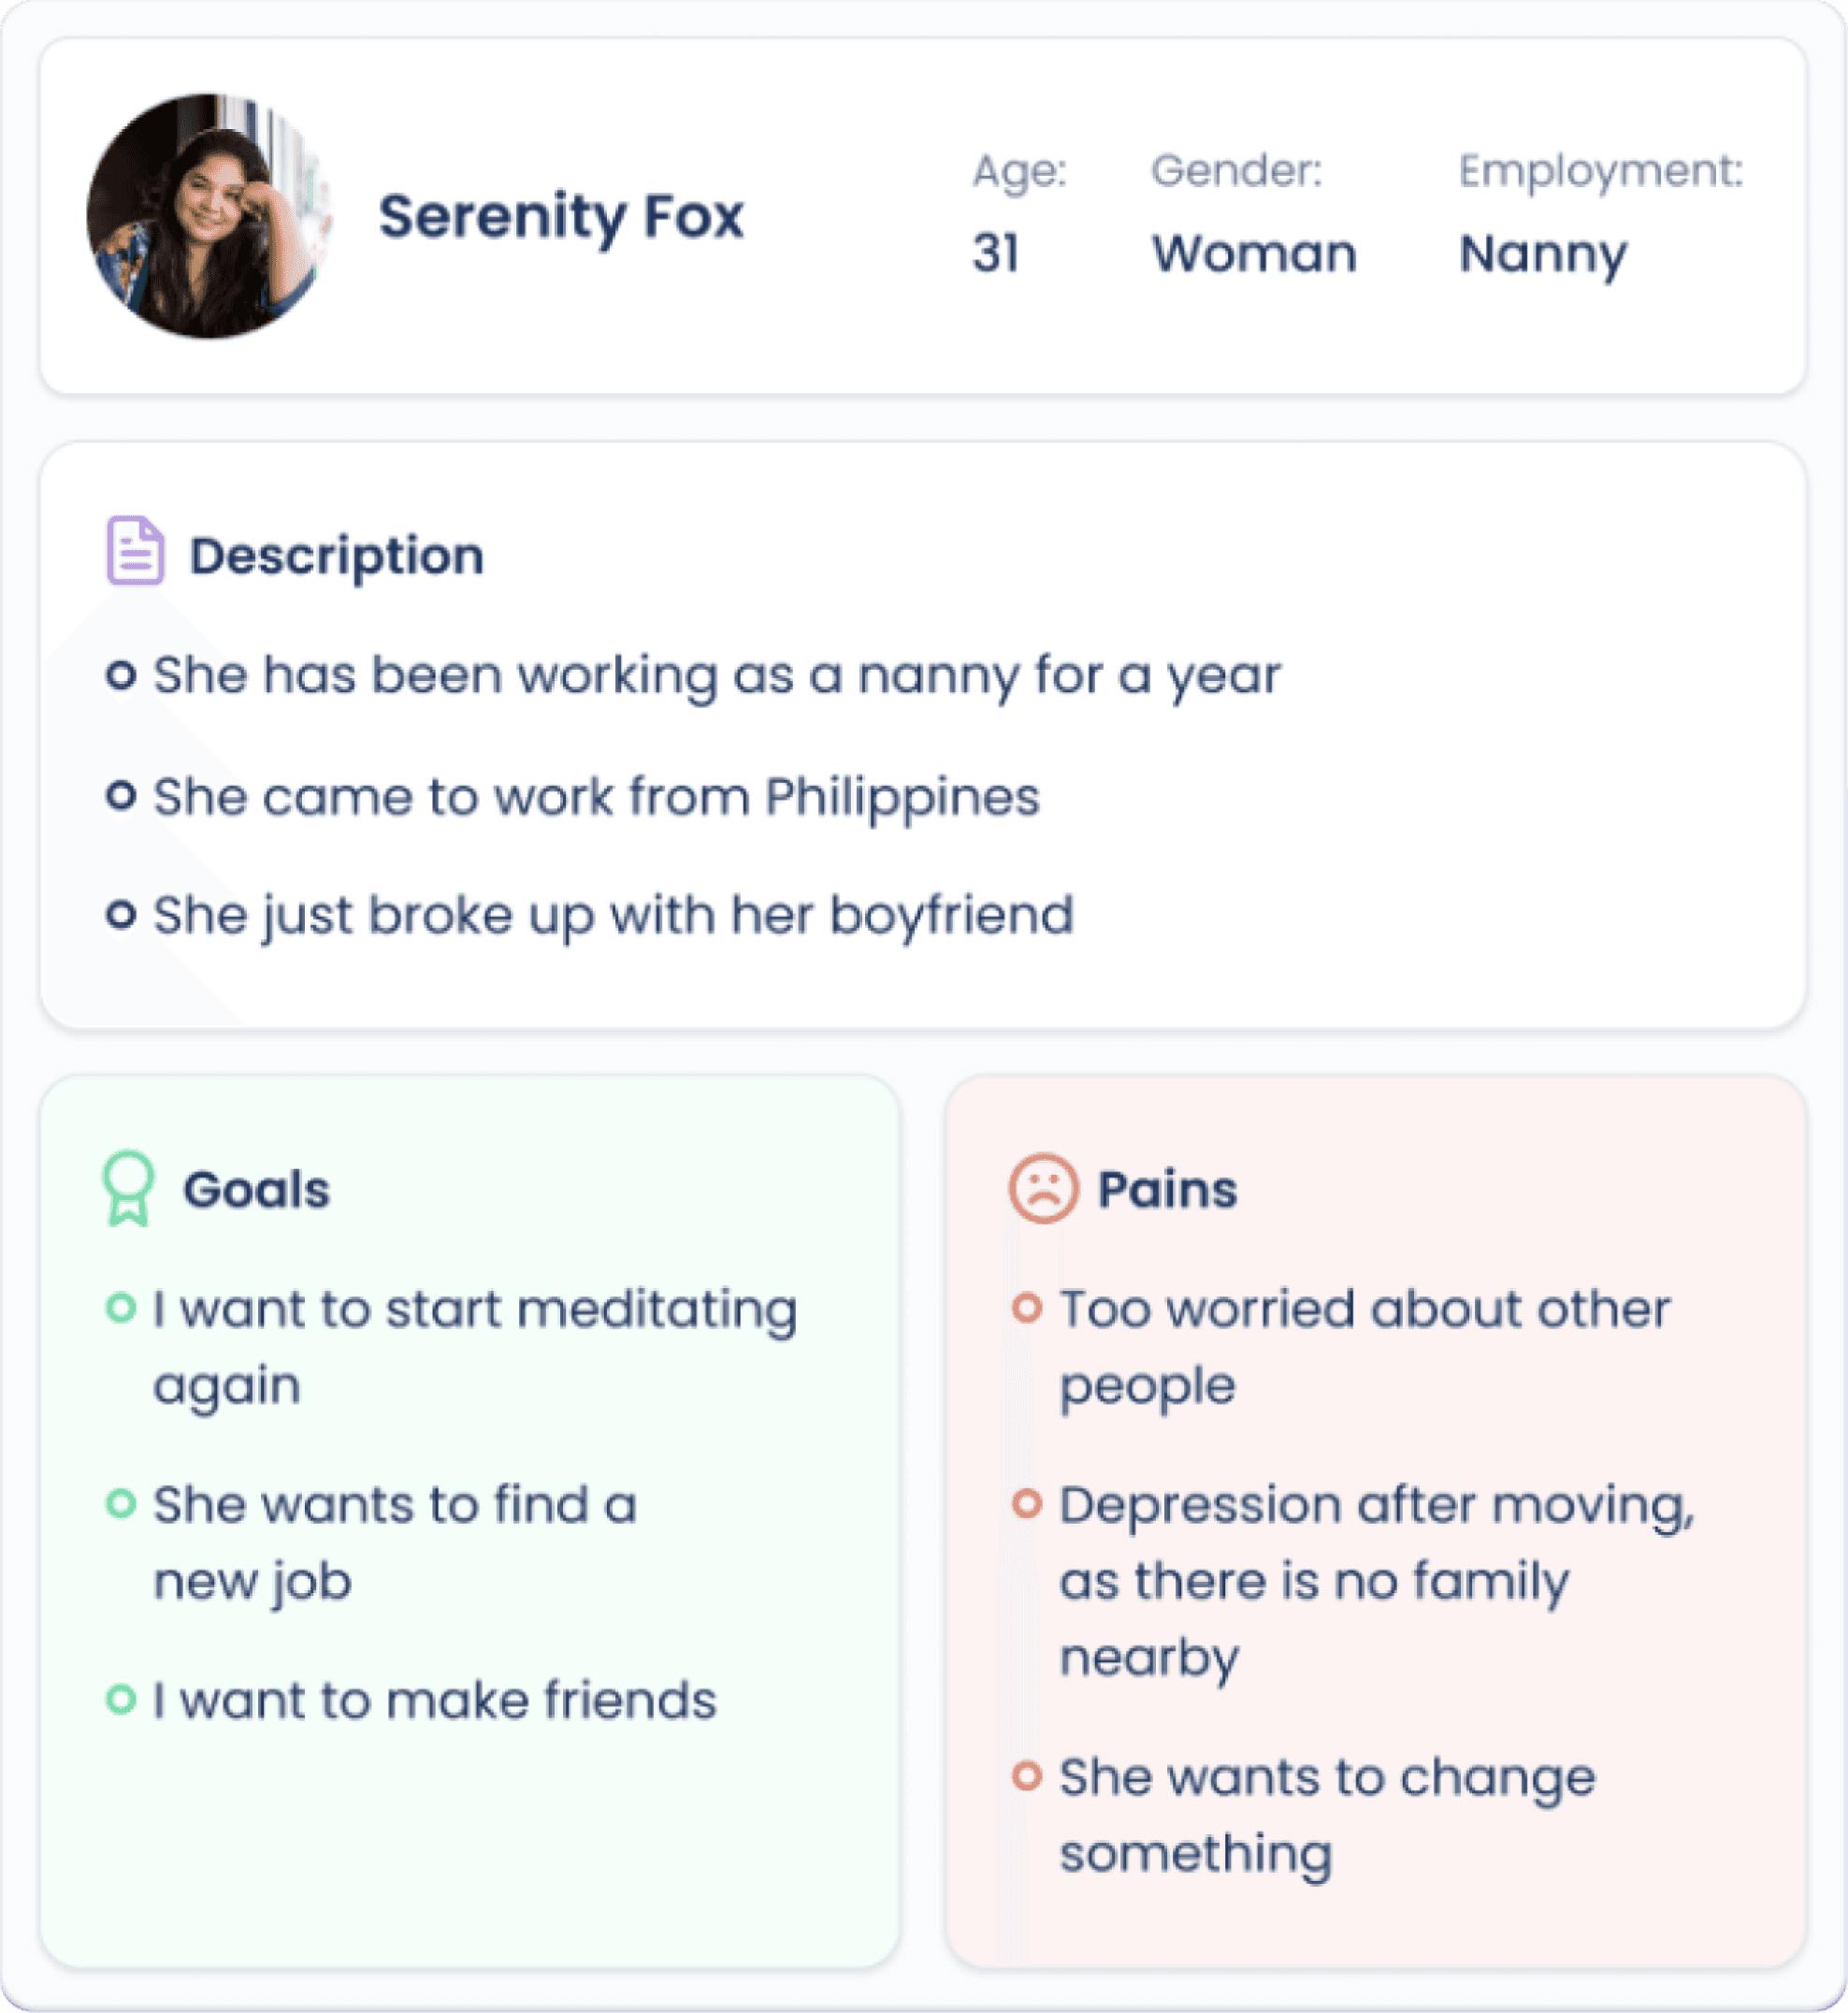The height and width of the screenshot is (2013, 1848).
Task: Click the green bullet beside 'start meditating again'
Action: pyautogui.click(x=121, y=1308)
